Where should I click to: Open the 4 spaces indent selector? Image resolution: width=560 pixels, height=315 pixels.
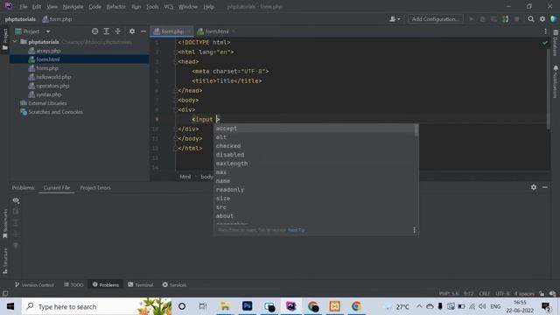(x=524, y=294)
